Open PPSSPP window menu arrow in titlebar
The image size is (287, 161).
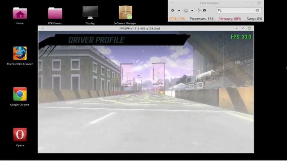(x=43, y=28)
